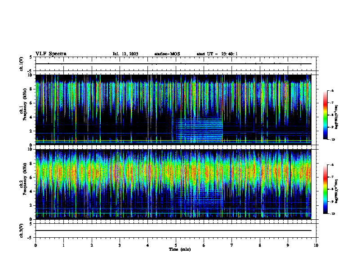The image size is (356, 275).
Task: Click the ch.3 voltage waveform trace
Action: (x=174, y=231)
